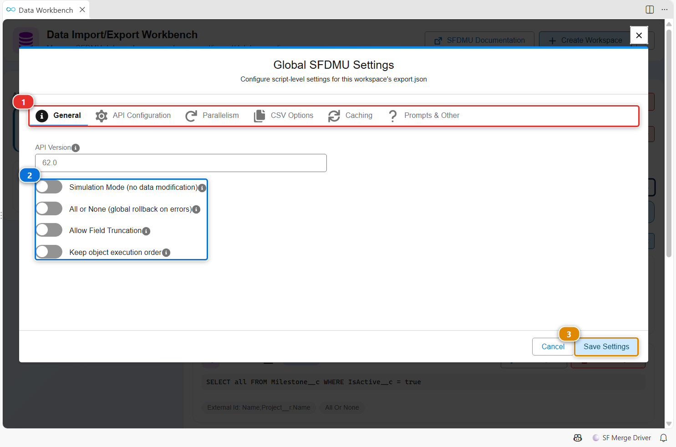Image resolution: width=676 pixels, height=447 pixels.
Task: Toggle Allow Field Truncation switch
Action: tap(49, 230)
